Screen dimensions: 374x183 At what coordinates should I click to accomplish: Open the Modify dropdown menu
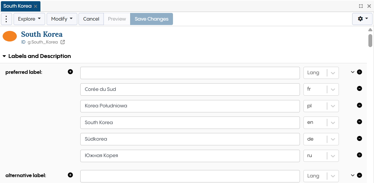pyautogui.click(x=62, y=19)
